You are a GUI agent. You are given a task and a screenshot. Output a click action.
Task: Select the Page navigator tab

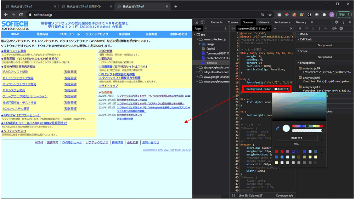coord(198,29)
